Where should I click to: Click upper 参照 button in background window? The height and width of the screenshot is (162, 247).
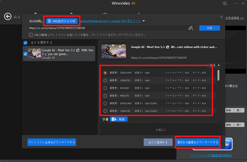[x=229, y=110]
